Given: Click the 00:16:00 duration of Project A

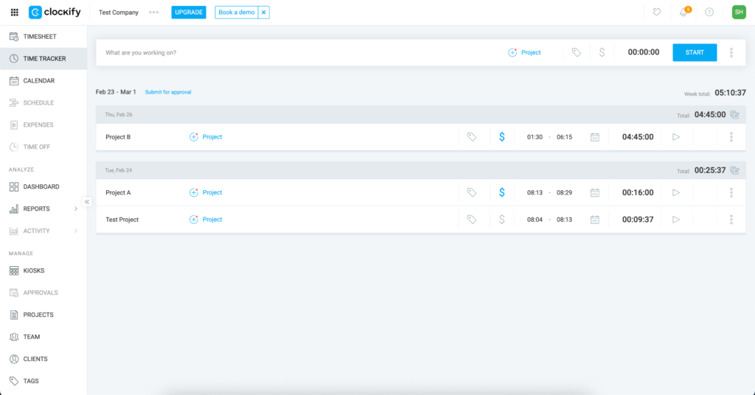Looking at the screenshot, I should [638, 192].
